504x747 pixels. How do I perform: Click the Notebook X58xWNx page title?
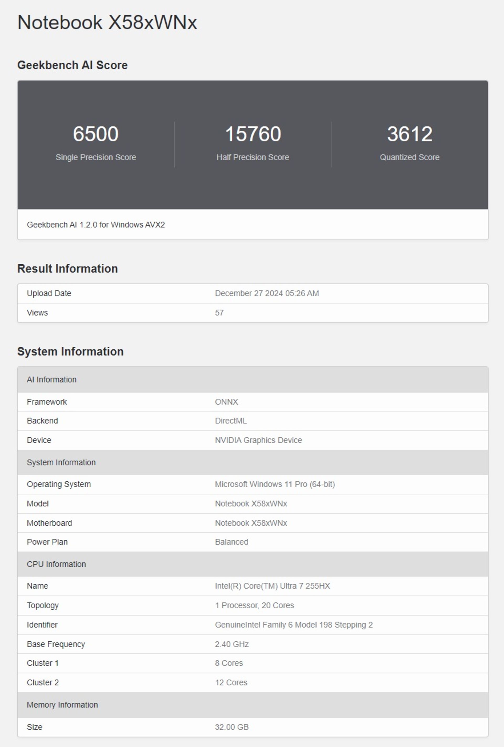tap(107, 23)
